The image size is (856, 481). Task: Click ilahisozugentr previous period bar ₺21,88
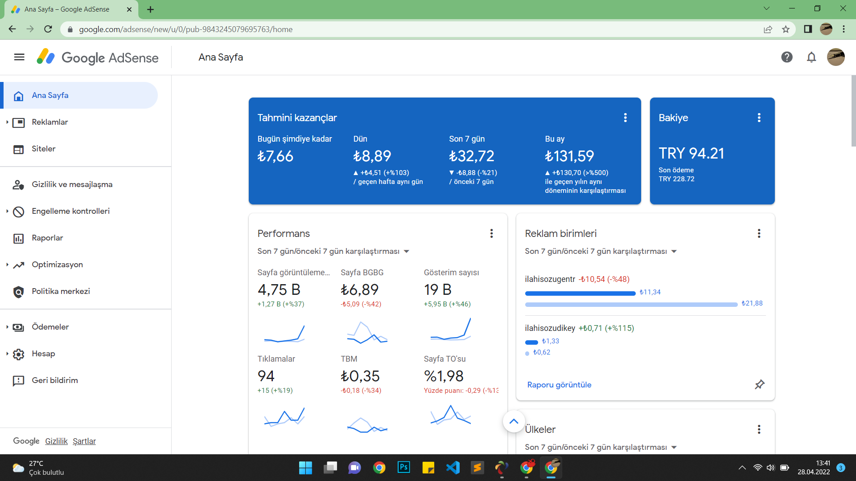(x=631, y=305)
